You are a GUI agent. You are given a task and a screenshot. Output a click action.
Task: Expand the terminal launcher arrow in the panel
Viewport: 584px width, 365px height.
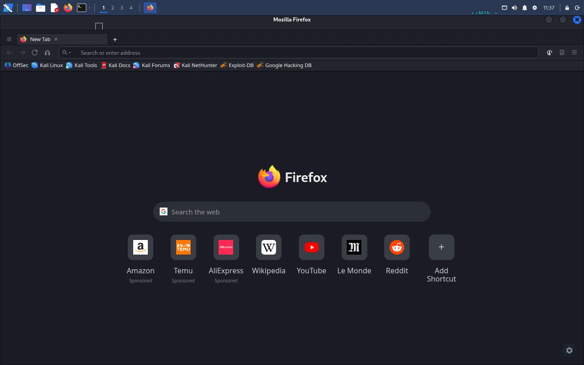pyautogui.click(x=89, y=8)
